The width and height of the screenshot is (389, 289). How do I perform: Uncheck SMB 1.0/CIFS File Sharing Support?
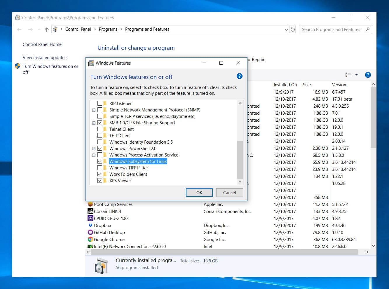click(100, 123)
